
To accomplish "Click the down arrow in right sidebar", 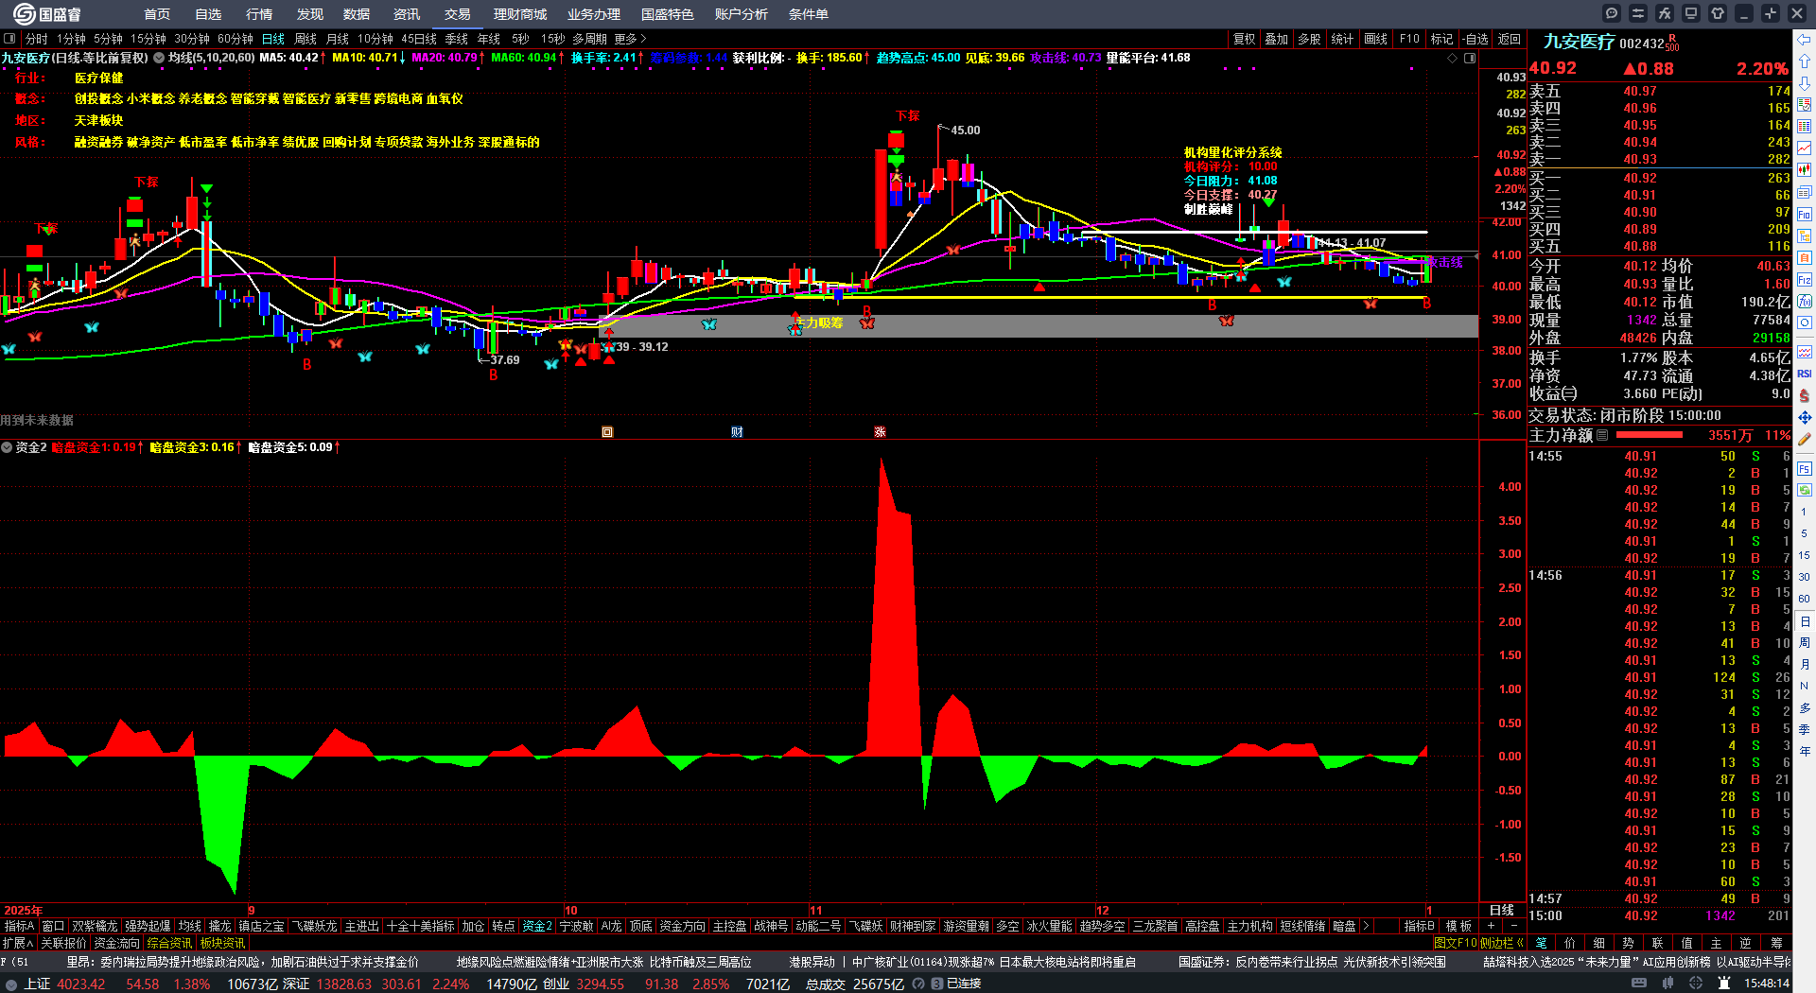I will point(1805,83).
